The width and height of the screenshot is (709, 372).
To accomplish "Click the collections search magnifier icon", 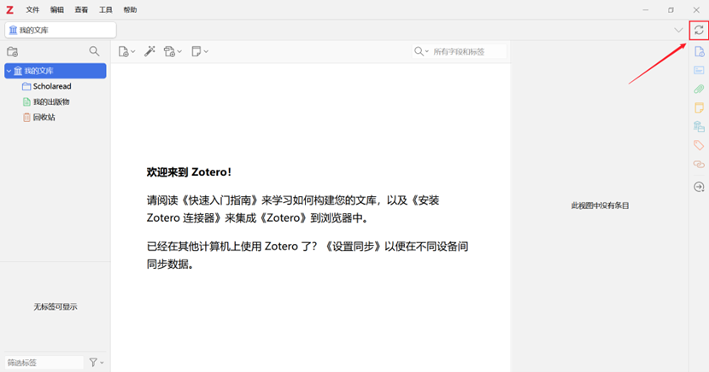I will (94, 51).
